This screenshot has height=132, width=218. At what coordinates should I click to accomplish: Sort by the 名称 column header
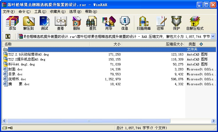coord(46,44)
